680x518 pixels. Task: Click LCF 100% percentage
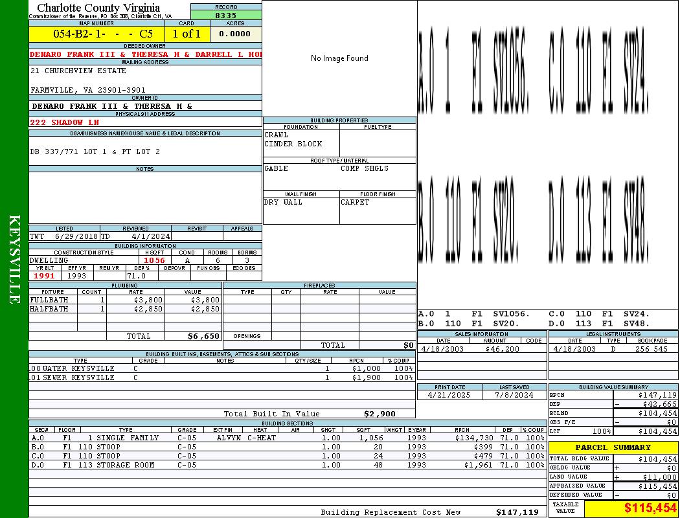602,432
